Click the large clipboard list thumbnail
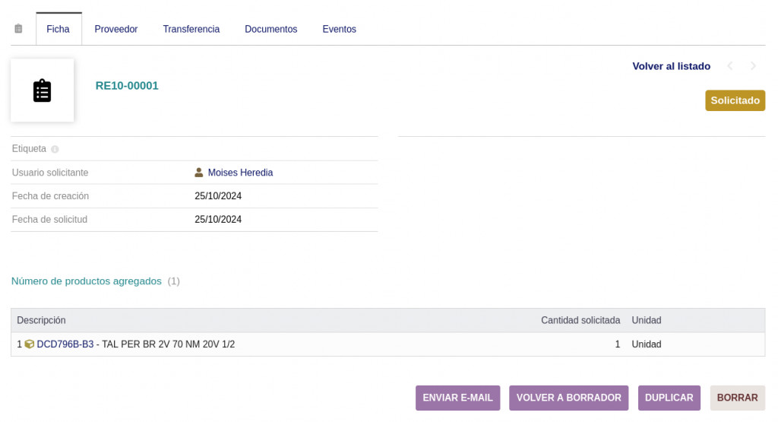 [x=43, y=90]
